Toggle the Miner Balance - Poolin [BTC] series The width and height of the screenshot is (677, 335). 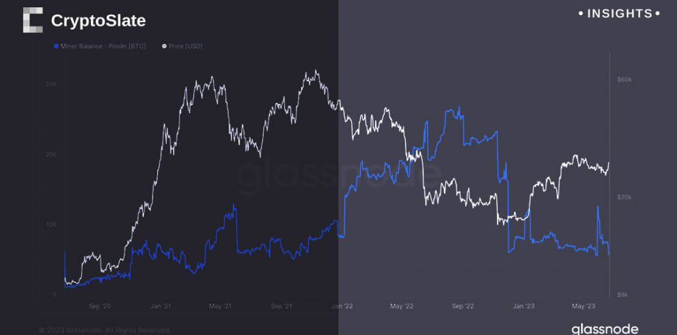click(102, 46)
